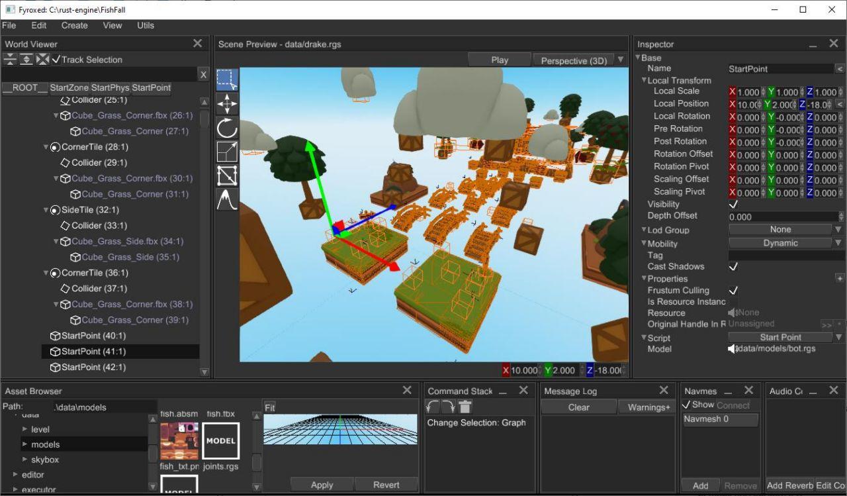The width and height of the screenshot is (847, 496).
Task: Open the Edit menu
Action: click(x=39, y=25)
